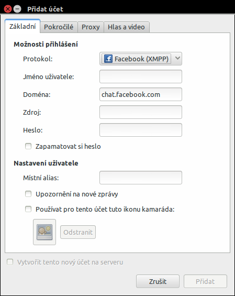Tick Vytvořit tento nový účet na serveru
This screenshot has height=296, width=235.
pos(10,262)
